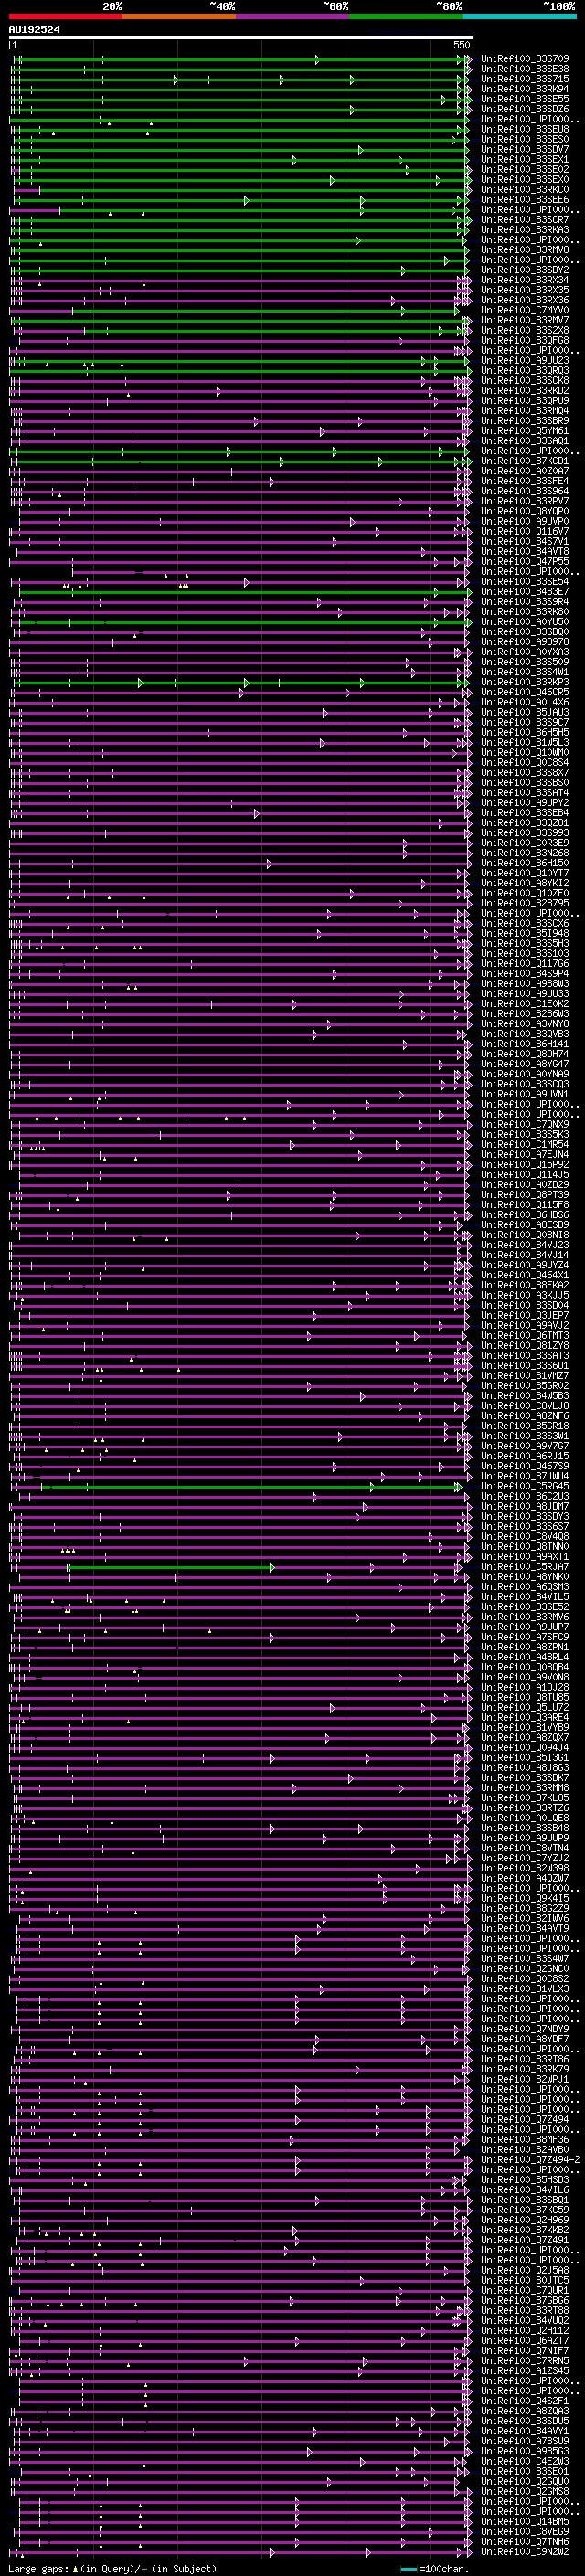Select hit label UniRef100_B3SCK8
The image size is (585, 2576).
pos(525,380)
